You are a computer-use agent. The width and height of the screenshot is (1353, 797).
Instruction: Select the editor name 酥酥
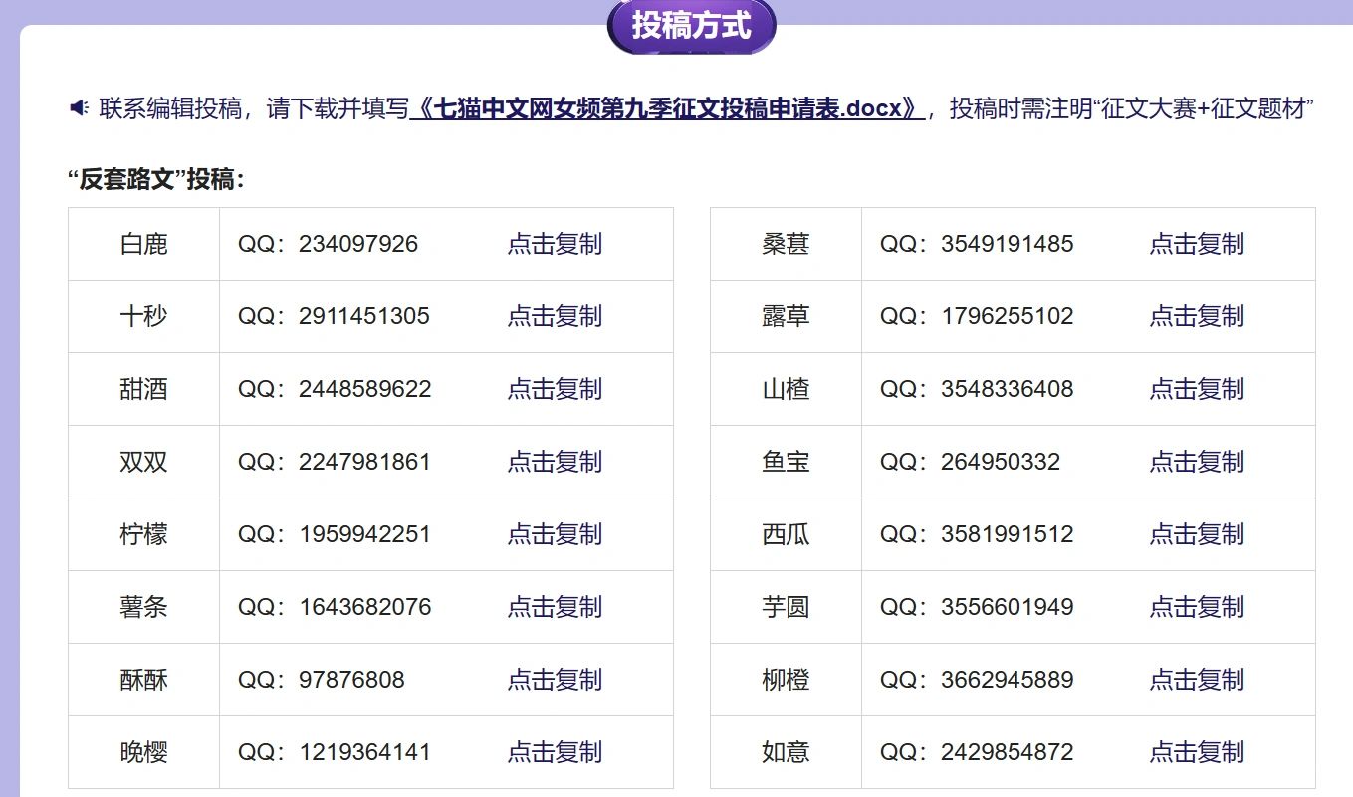[143, 680]
